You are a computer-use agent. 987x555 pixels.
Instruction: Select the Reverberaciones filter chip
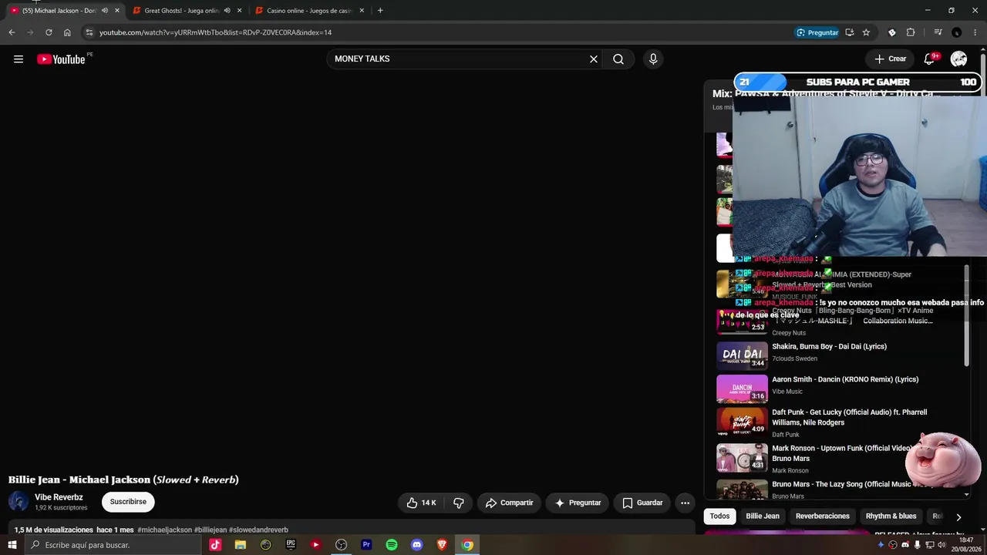click(x=823, y=516)
